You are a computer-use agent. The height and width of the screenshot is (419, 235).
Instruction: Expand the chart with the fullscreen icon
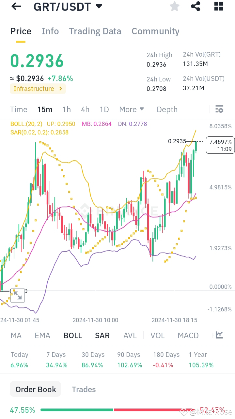pyautogui.click(x=18, y=295)
